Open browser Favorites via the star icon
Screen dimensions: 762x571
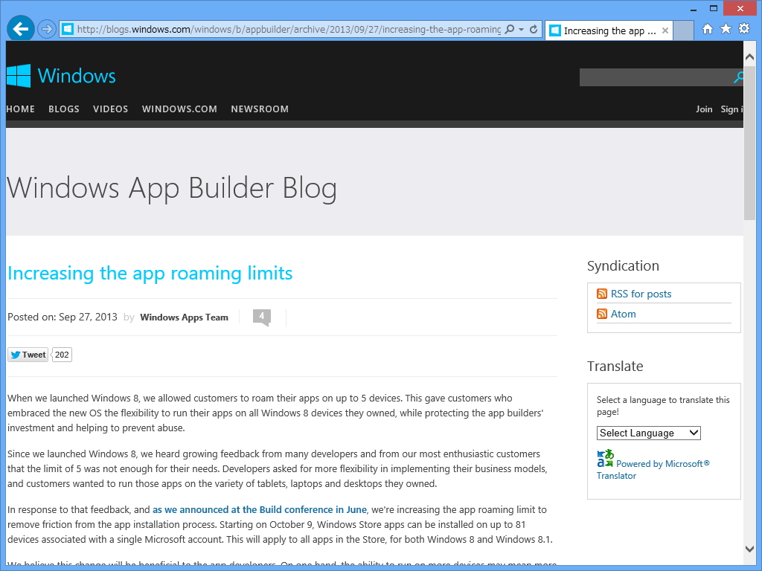click(x=726, y=29)
